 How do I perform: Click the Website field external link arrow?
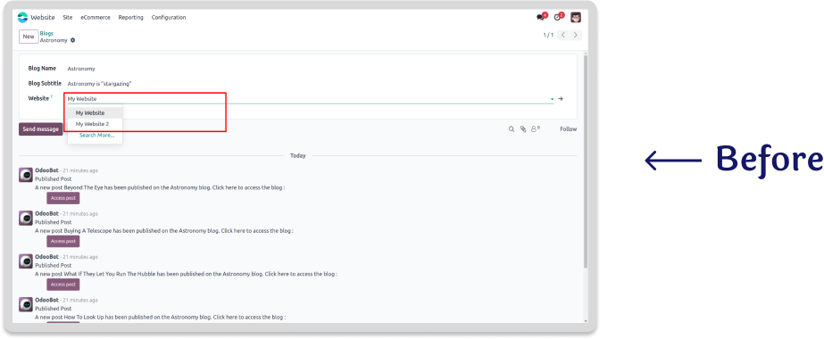(x=561, y=99)
